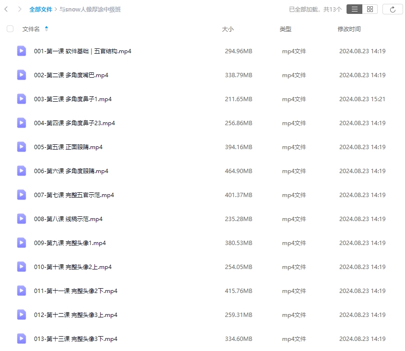
Task: Switch to list view mode
Action: 354,9
